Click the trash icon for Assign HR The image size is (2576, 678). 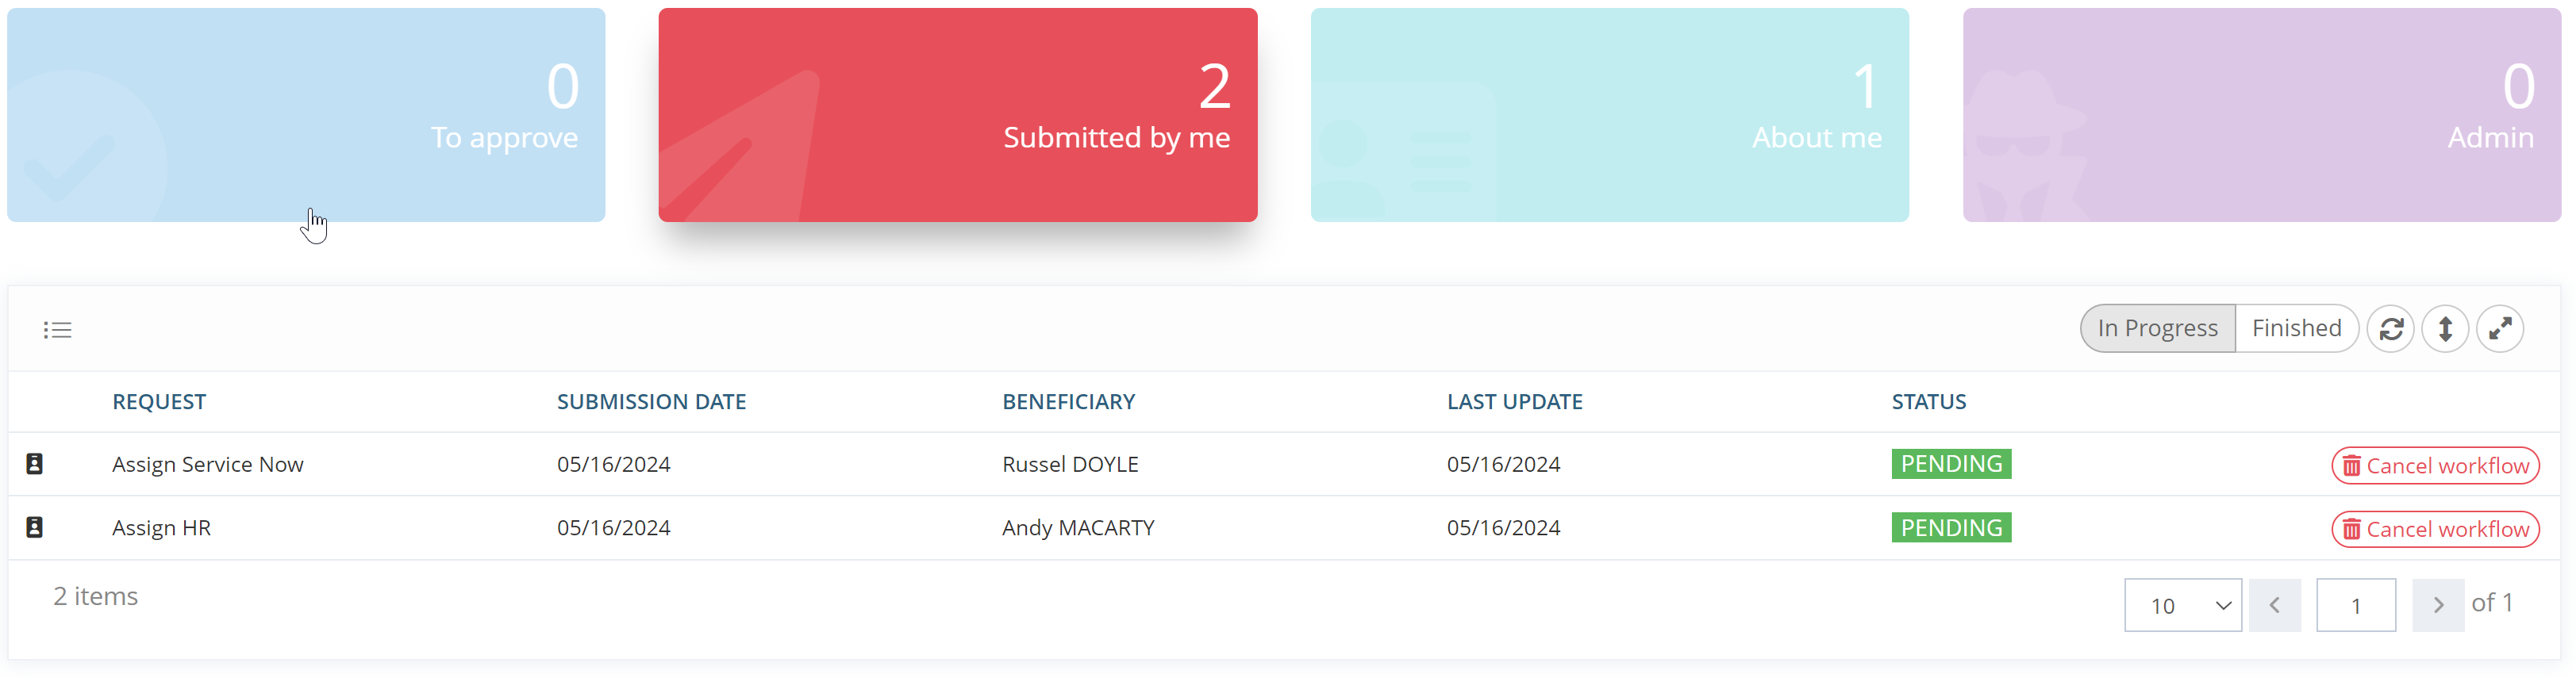(x=2351, y=529)
